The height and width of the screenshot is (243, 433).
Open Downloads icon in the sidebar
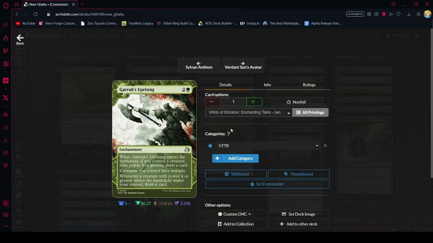[5, 140]
